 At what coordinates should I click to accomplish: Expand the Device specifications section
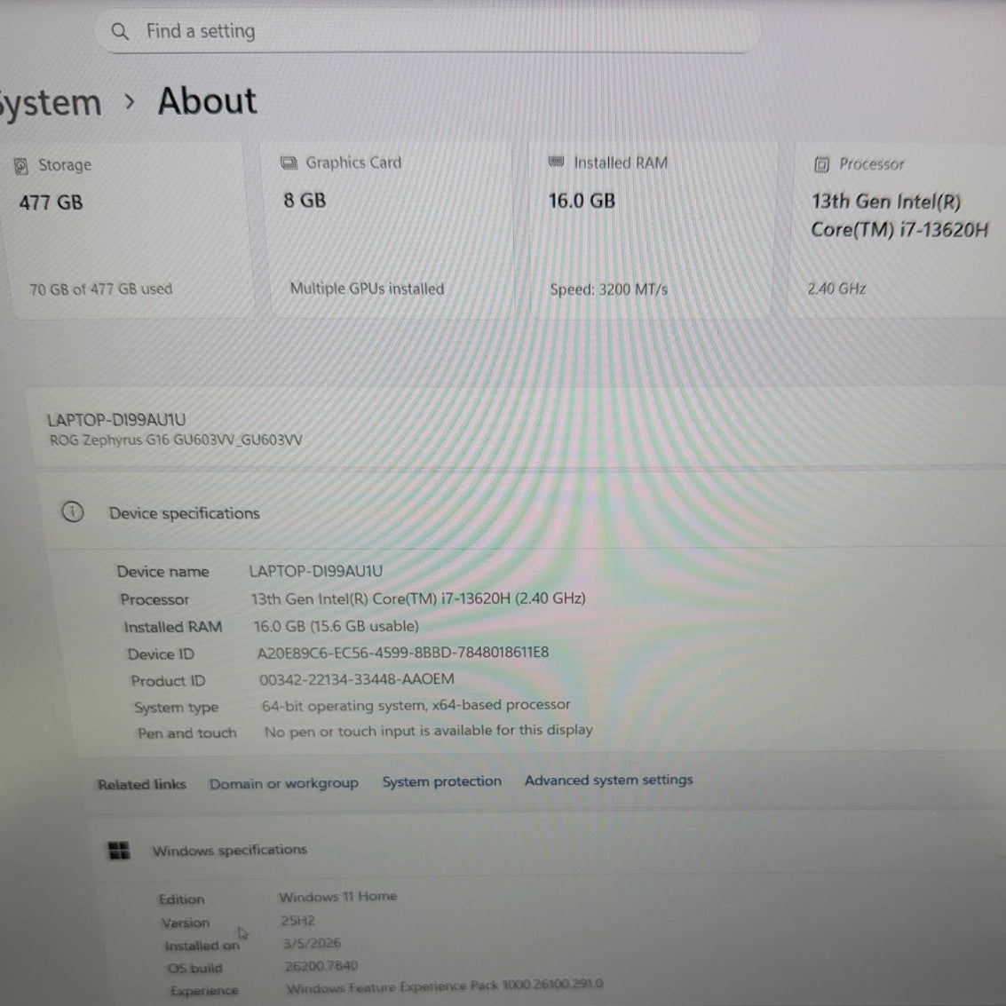(x=184, y=513)
